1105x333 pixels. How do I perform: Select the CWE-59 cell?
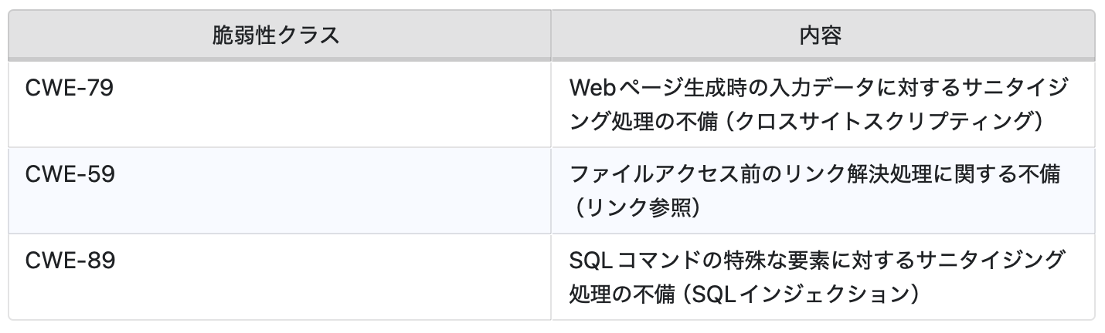click(70, 175)
